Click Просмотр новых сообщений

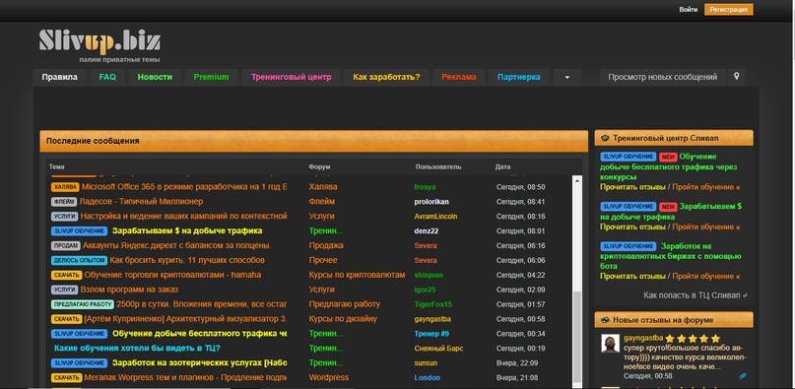click(663, 77)
